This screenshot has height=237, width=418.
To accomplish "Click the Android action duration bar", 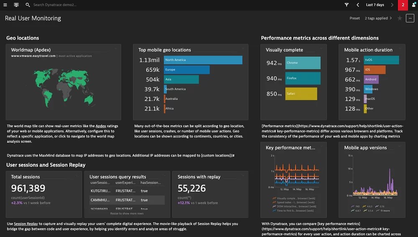I will (371, 79).
